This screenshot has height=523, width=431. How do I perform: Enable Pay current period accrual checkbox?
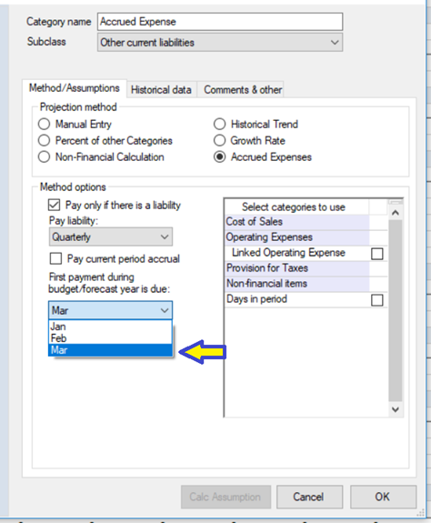click(x=55, y=258)
